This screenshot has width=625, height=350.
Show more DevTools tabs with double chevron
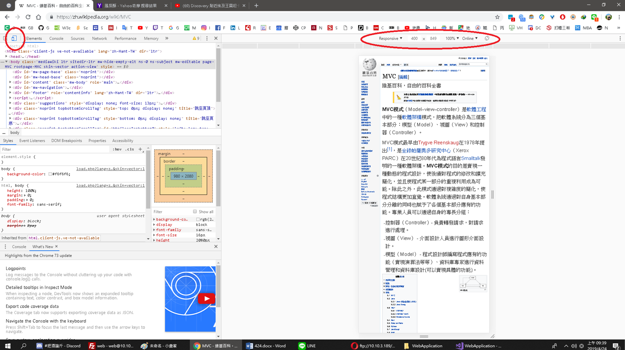click(x=167, y=38)
